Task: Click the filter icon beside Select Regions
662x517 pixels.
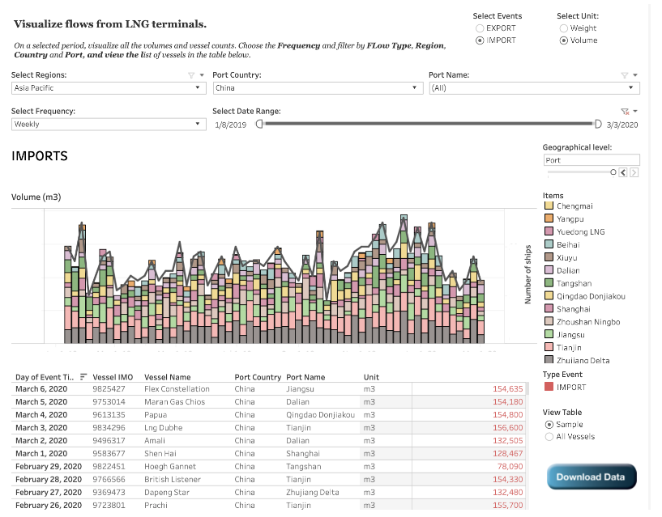Action: pyautogui.click(x=191, y=75)
